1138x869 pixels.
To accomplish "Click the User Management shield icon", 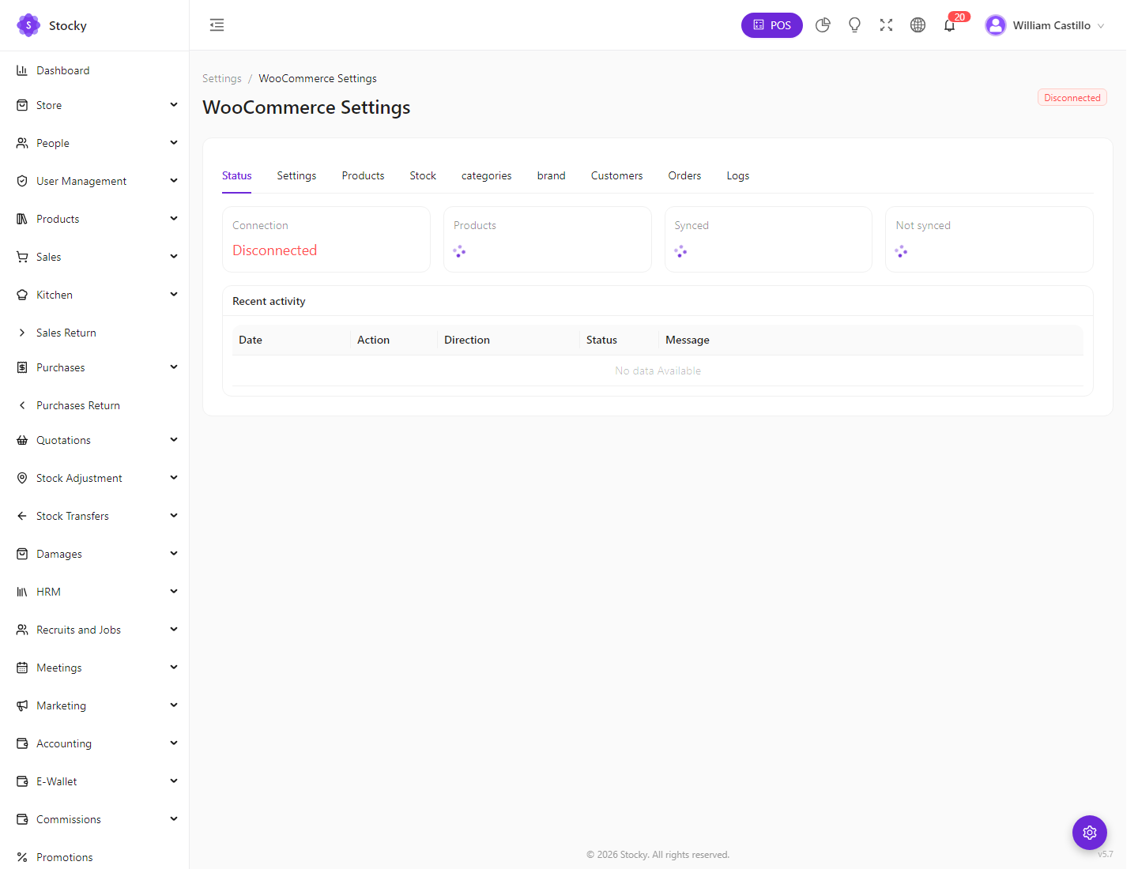I will click(22, 181).
